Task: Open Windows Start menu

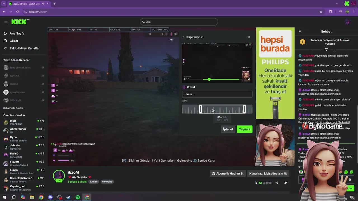Action: (x=4, y=197)
